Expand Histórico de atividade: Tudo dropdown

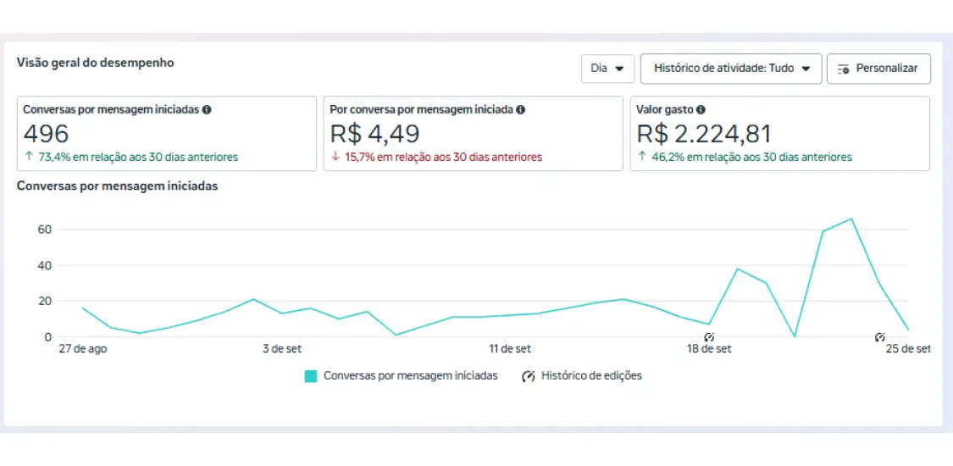731,69
